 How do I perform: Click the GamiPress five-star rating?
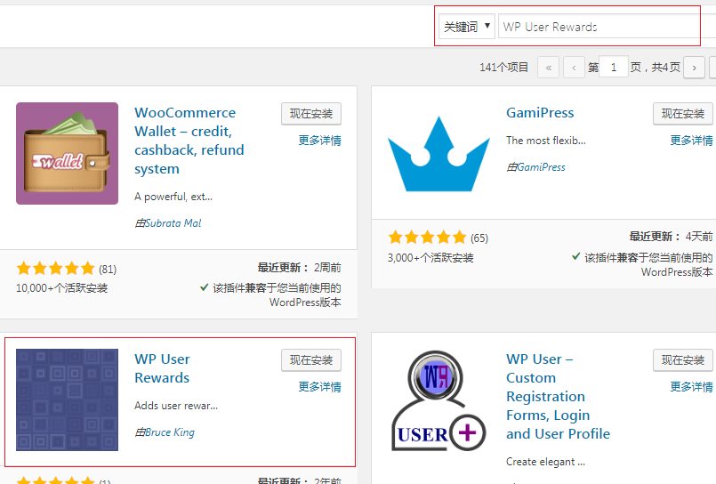(427, 238)
